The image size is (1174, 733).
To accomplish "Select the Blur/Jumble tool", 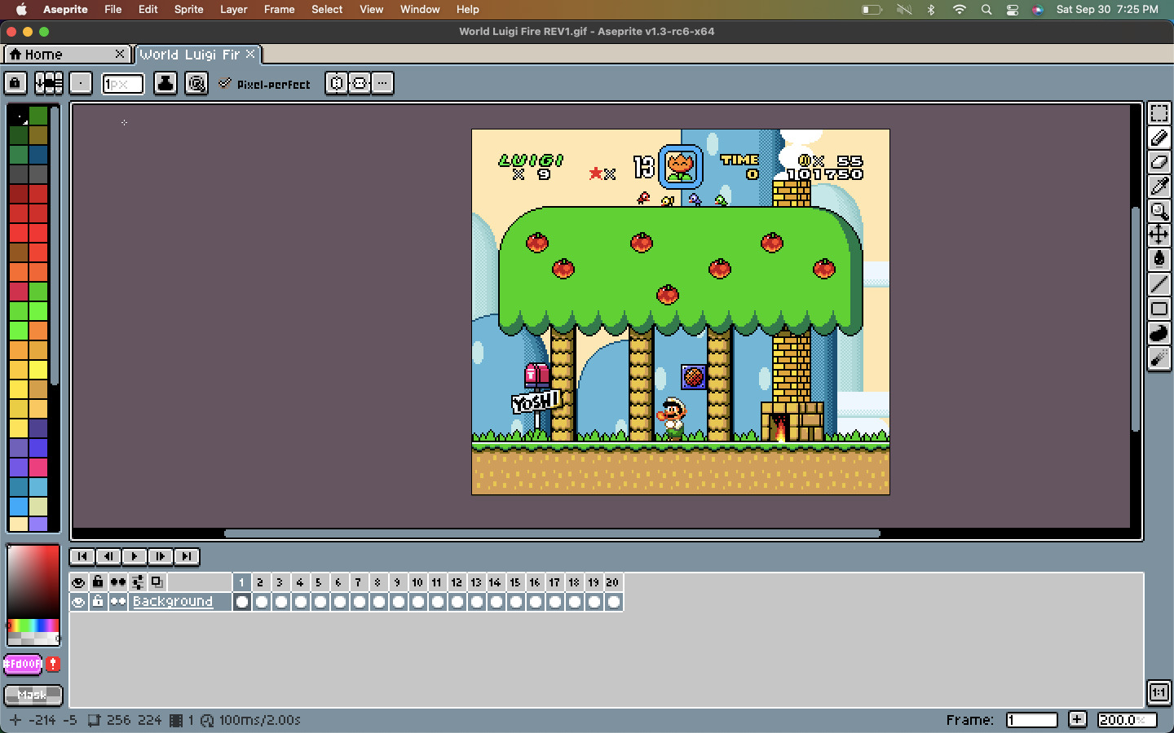I will (1159, 358).
